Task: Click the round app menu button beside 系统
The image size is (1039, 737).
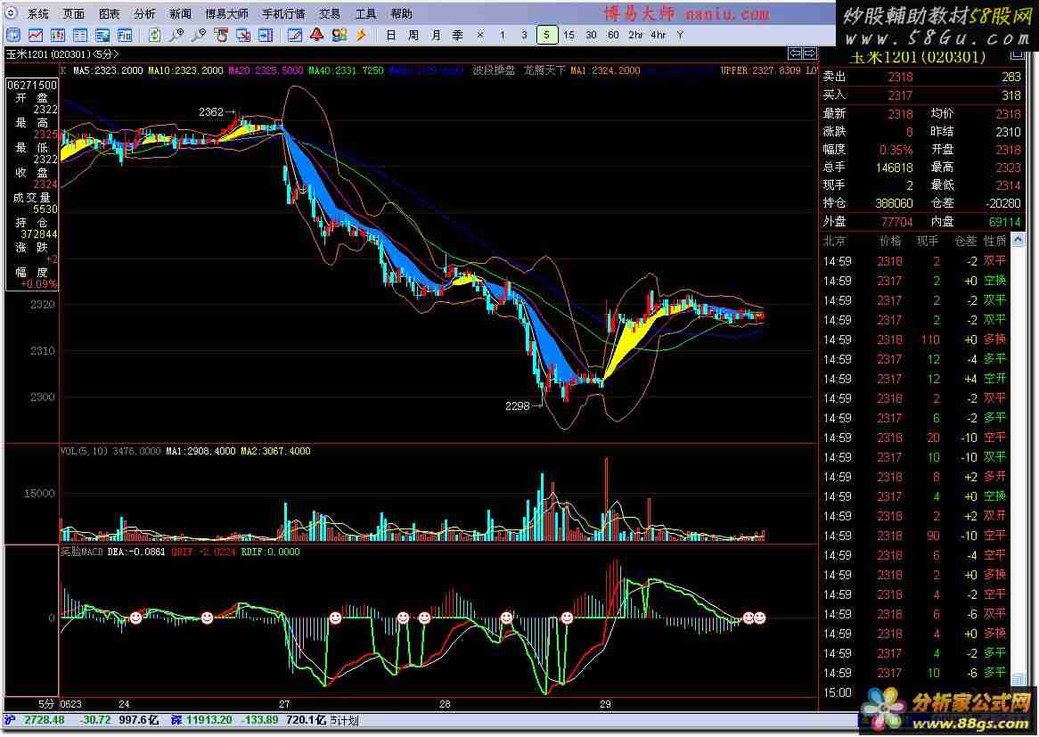Action: click(12, 13)
